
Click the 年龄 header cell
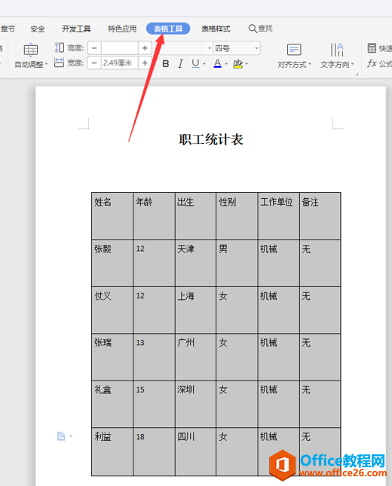pyautogui.click(x=154, y=215)
